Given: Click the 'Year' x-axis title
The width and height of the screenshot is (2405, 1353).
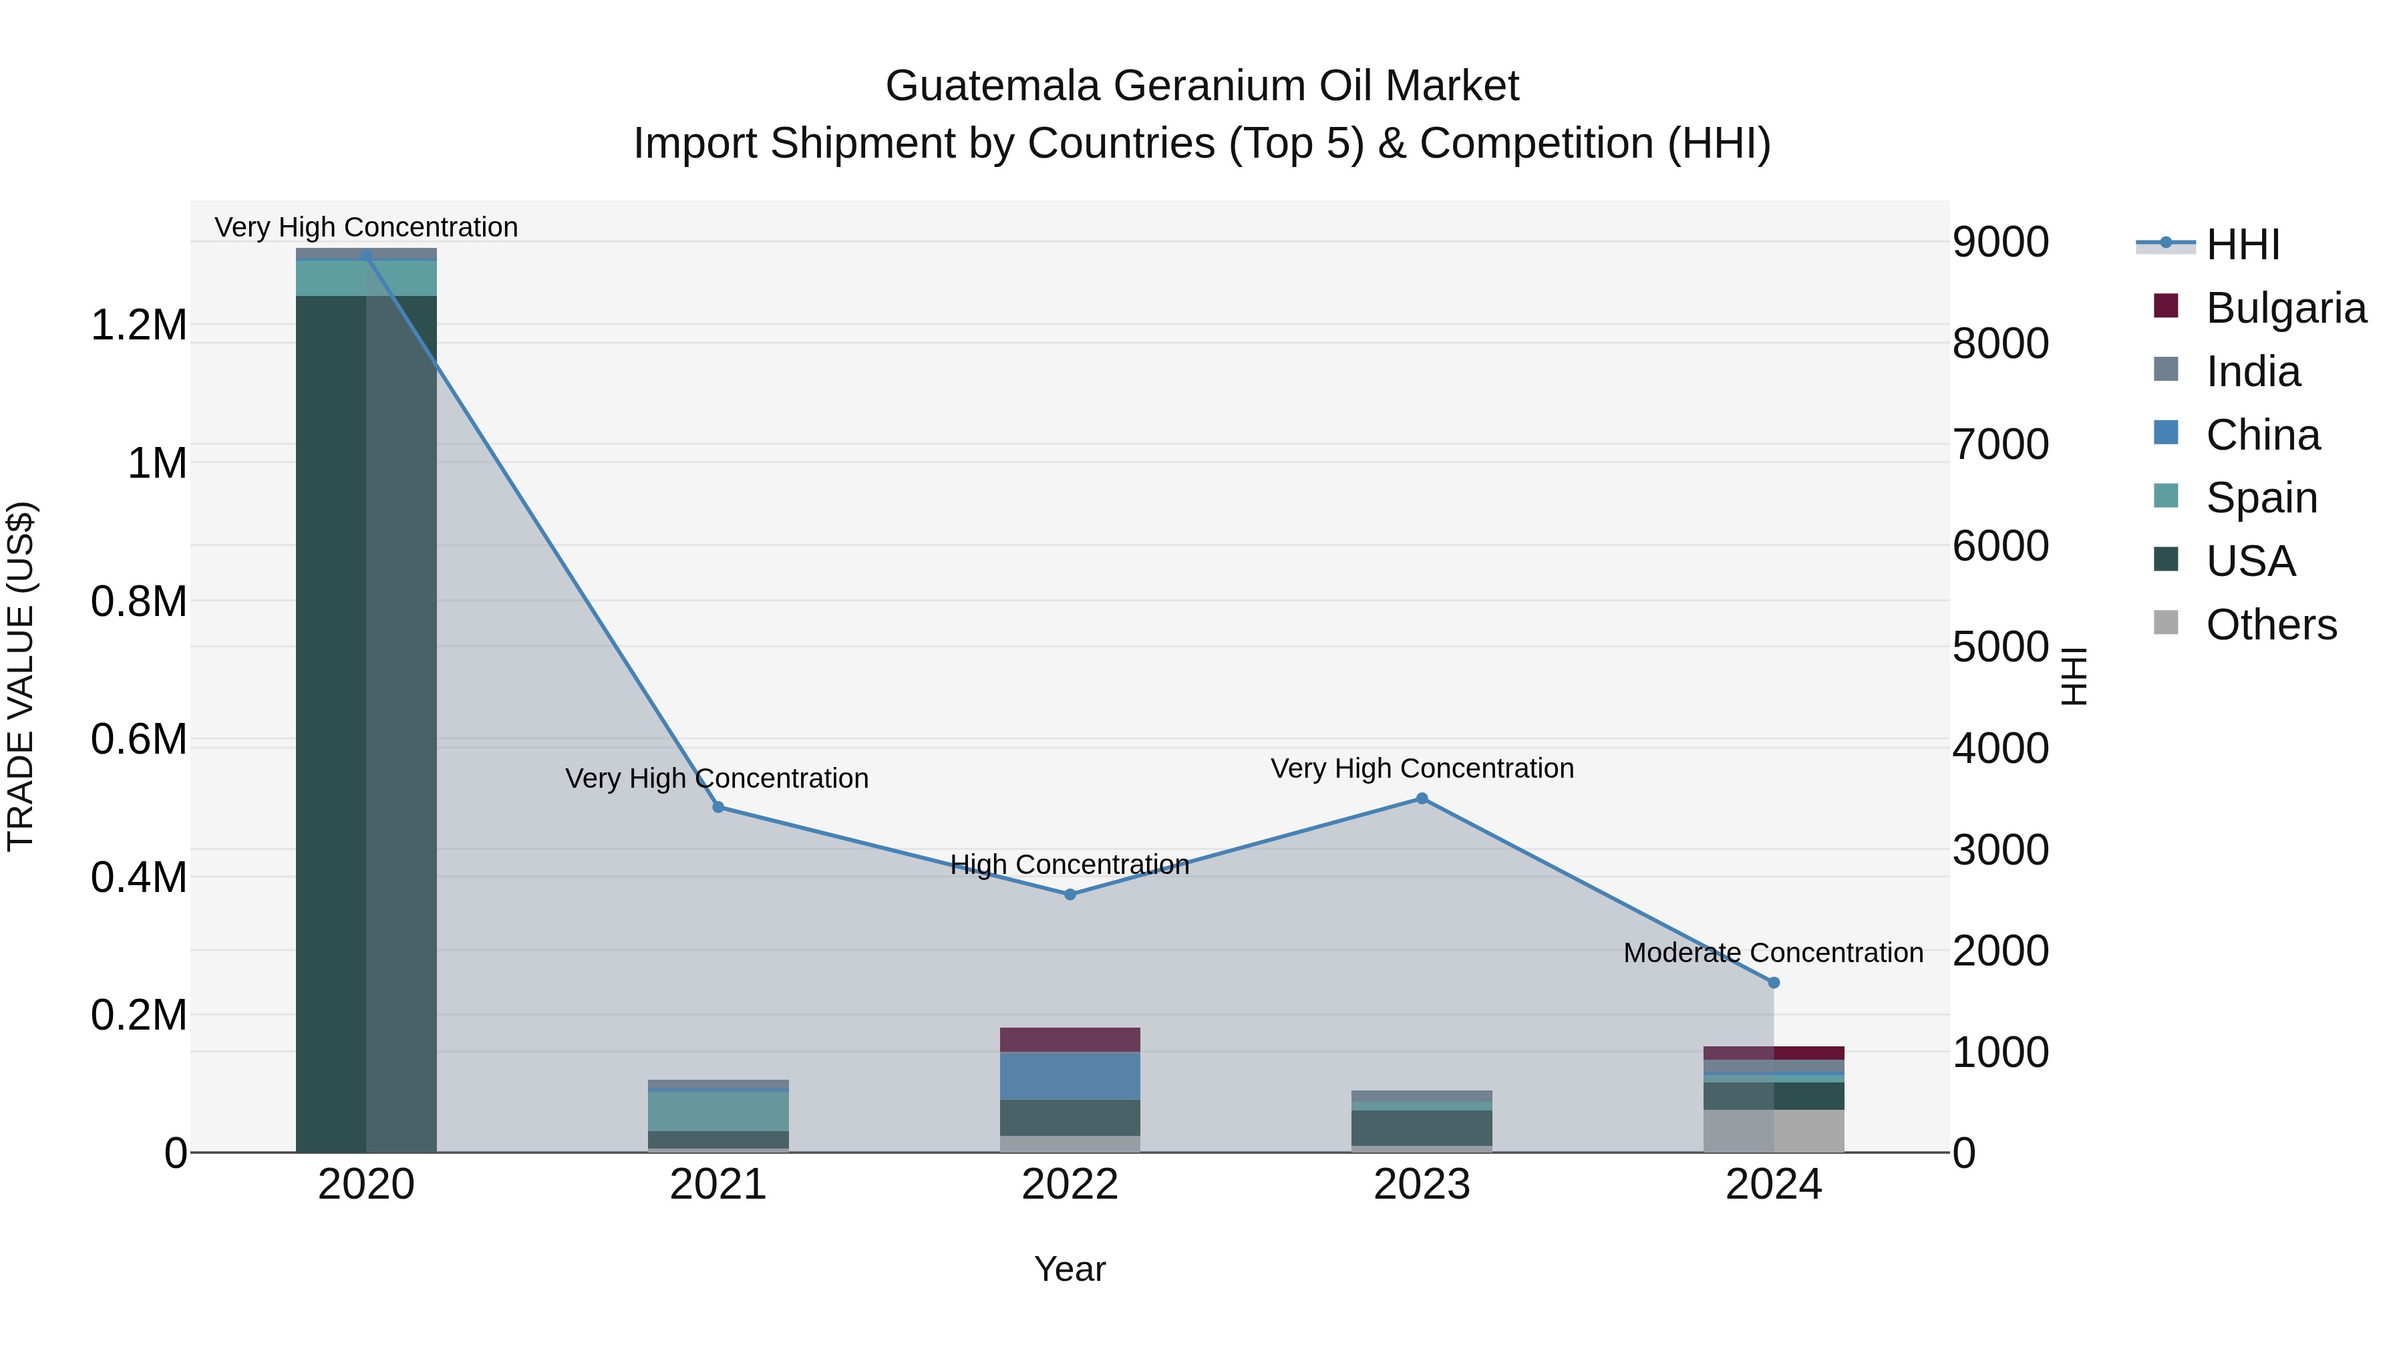Looking at the screenshot, I should tap(1070, 1269).
